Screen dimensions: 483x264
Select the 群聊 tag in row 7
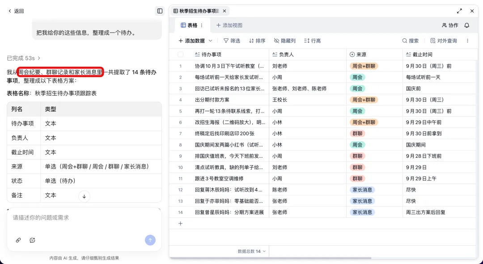tap(357, 134)
